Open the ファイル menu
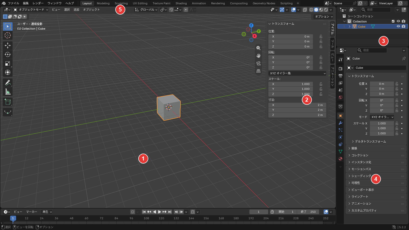The height and width of the screenshot is (230, 409). (14, 3)
